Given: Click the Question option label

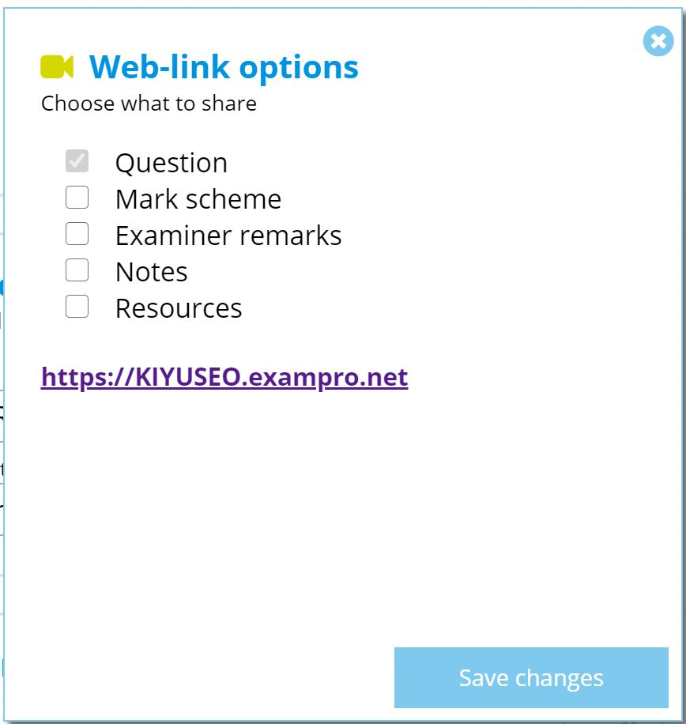Looking at the screenshot, I should click(171, 163).
